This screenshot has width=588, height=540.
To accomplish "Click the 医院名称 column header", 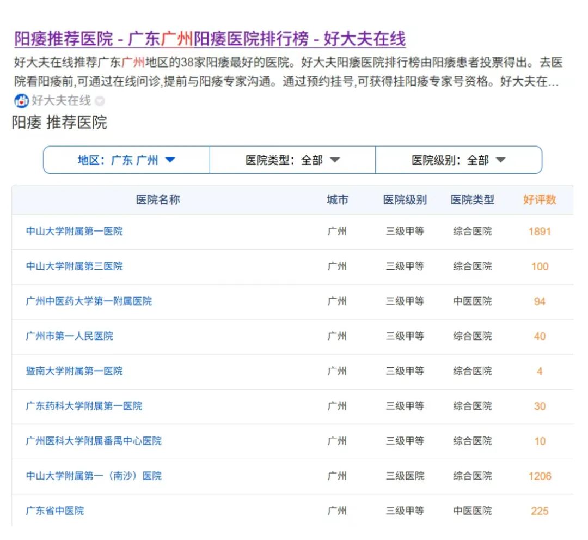I will tap(158, 199).
